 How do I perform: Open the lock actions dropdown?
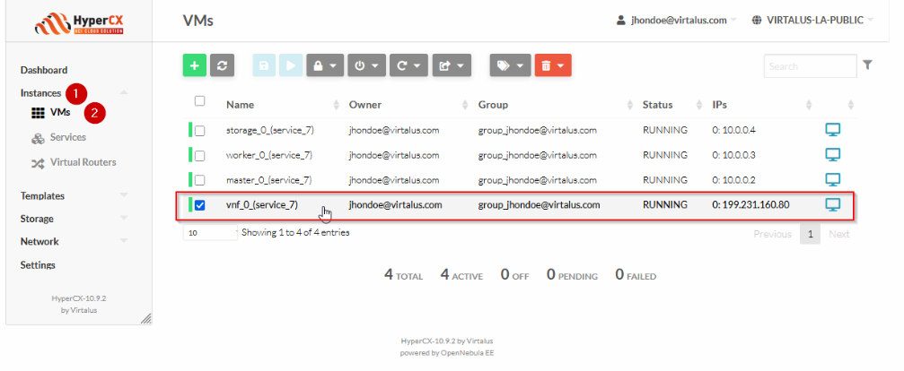tap(325, 65)
